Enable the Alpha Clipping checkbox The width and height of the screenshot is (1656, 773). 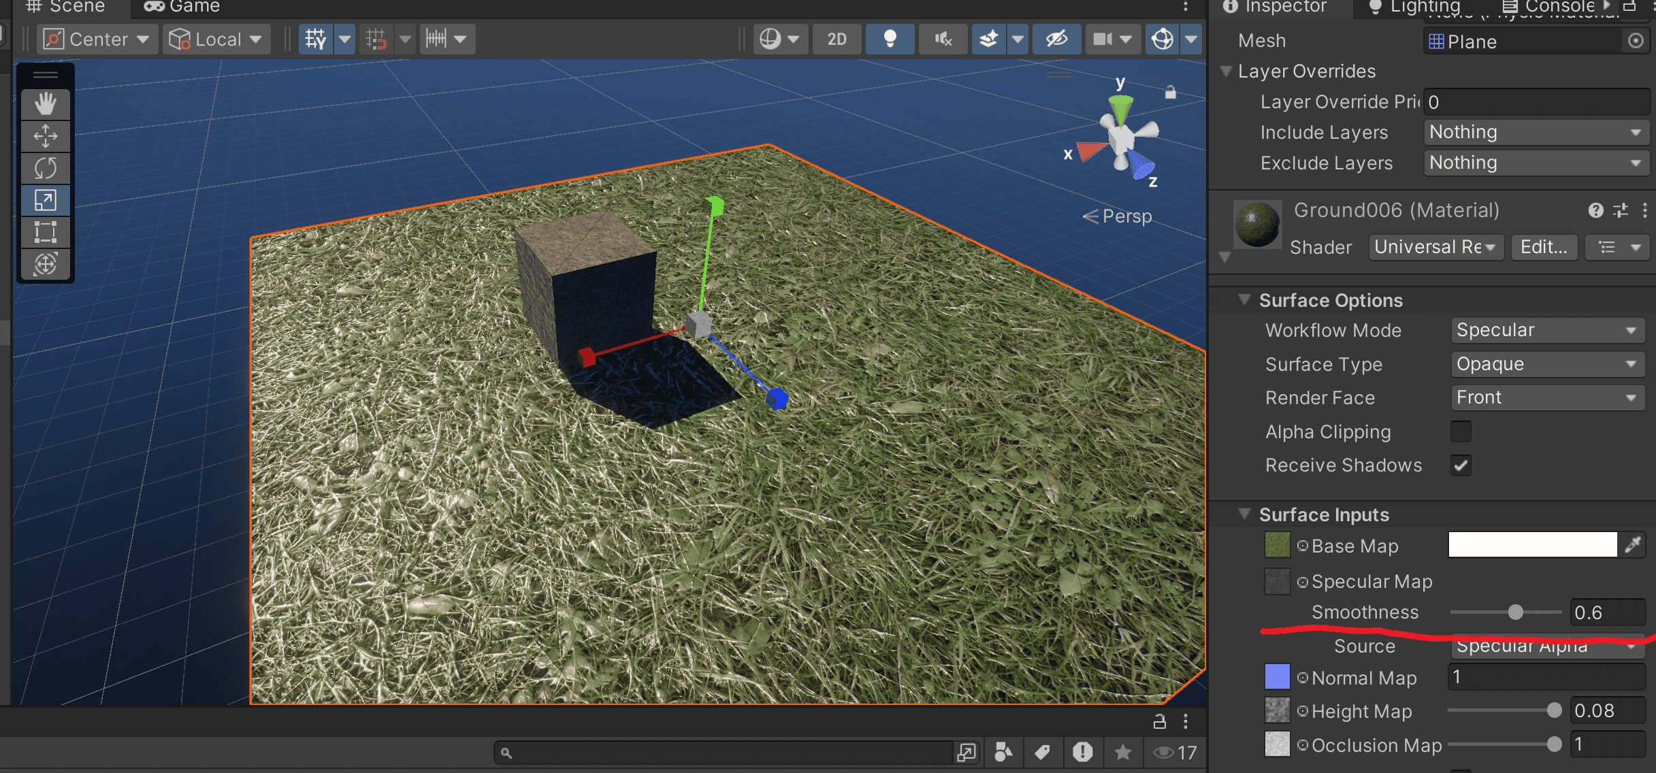pos(1461,431)
